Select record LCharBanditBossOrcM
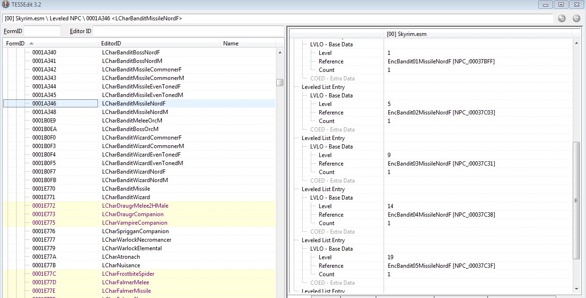Image resolution: width=586 pixels, height=298 pixels. click(x=139, y=129)
